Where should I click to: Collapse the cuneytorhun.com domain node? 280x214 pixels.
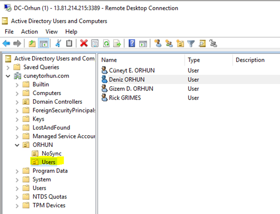click(8, 76)
